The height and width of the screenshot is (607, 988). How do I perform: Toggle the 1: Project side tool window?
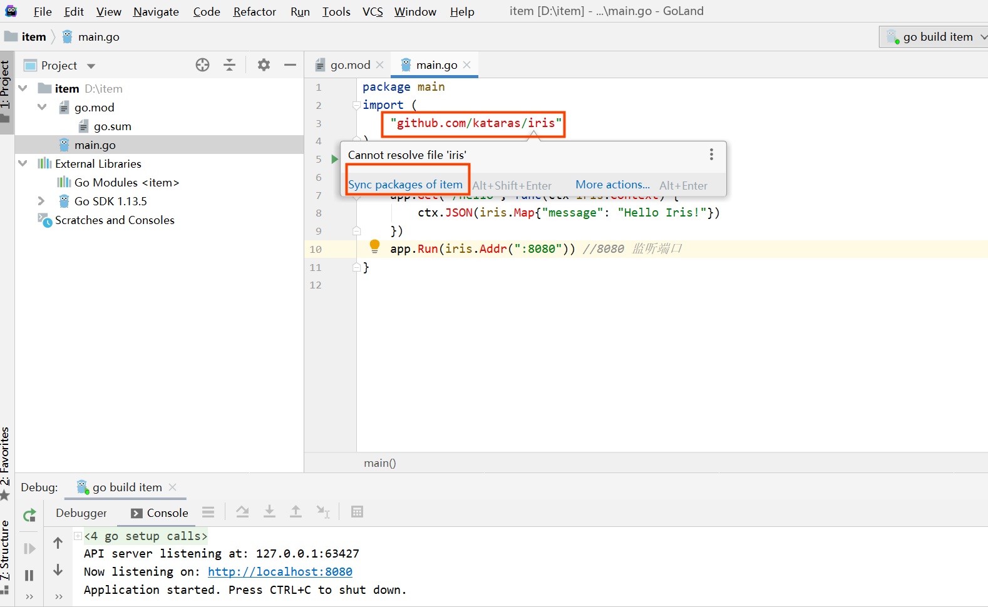[6, 91]
